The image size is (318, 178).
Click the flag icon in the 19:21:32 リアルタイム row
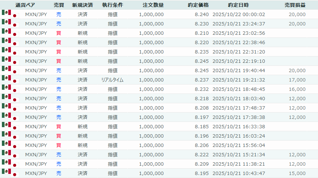point(10,80)
